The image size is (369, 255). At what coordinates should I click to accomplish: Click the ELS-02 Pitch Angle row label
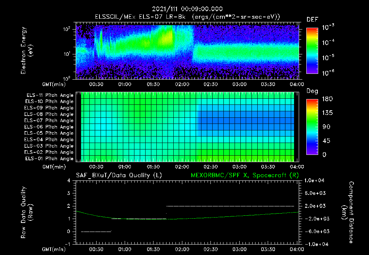click(x=49, y=152)
